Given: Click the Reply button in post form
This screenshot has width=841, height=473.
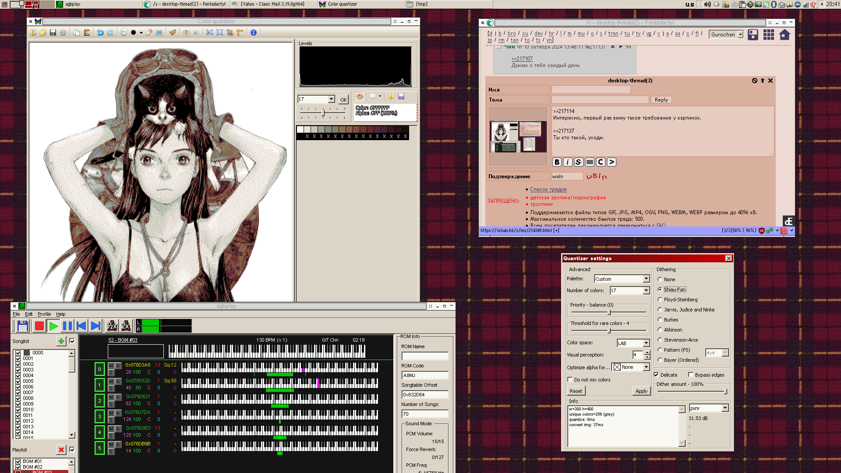Looking at the screenshot, I should point(661,100).
